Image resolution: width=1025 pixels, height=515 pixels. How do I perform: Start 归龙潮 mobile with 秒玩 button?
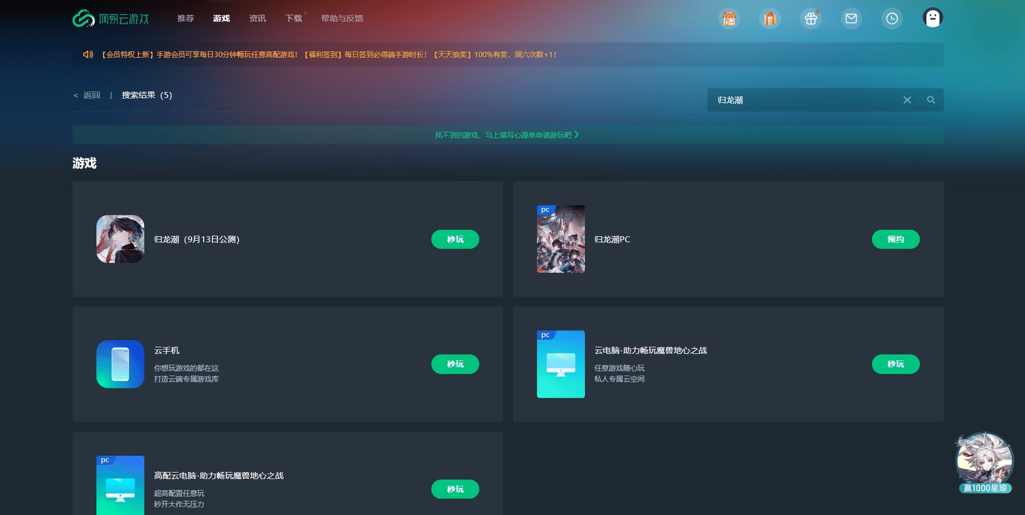pyautogui.click(x=455, y=240)
